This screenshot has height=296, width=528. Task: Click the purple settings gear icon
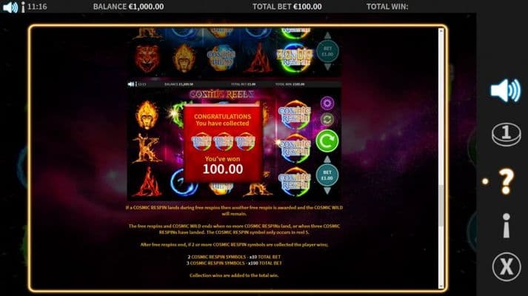coord(327,103)
